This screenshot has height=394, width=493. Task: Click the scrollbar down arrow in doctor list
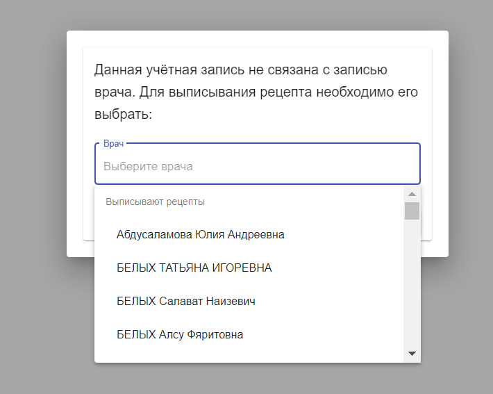click(x=412, y=354)
